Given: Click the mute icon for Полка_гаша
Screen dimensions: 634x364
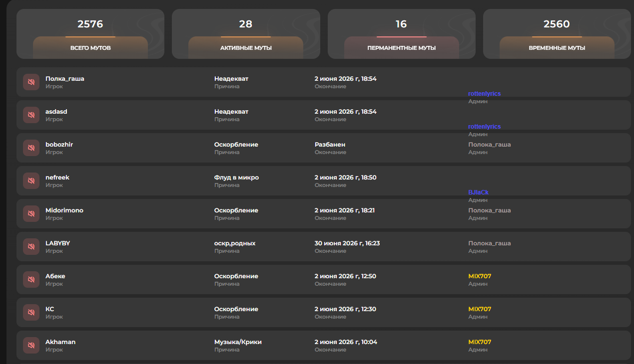Looking at the screenshot, I should tap(31, 82).
